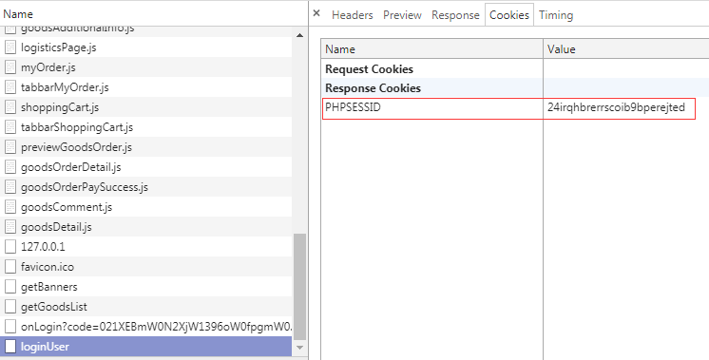
Task: Click the favicon.ico document icon
Action: [10, 267]
